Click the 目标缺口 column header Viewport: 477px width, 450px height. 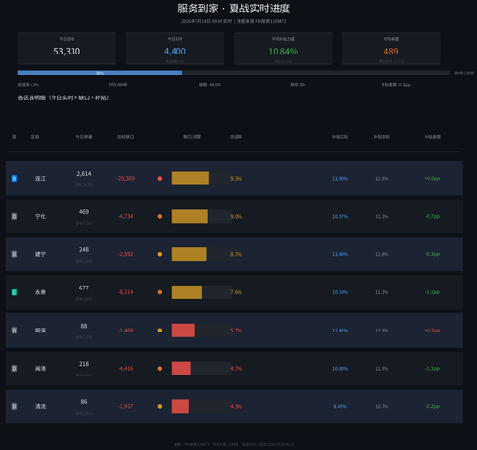126,137
